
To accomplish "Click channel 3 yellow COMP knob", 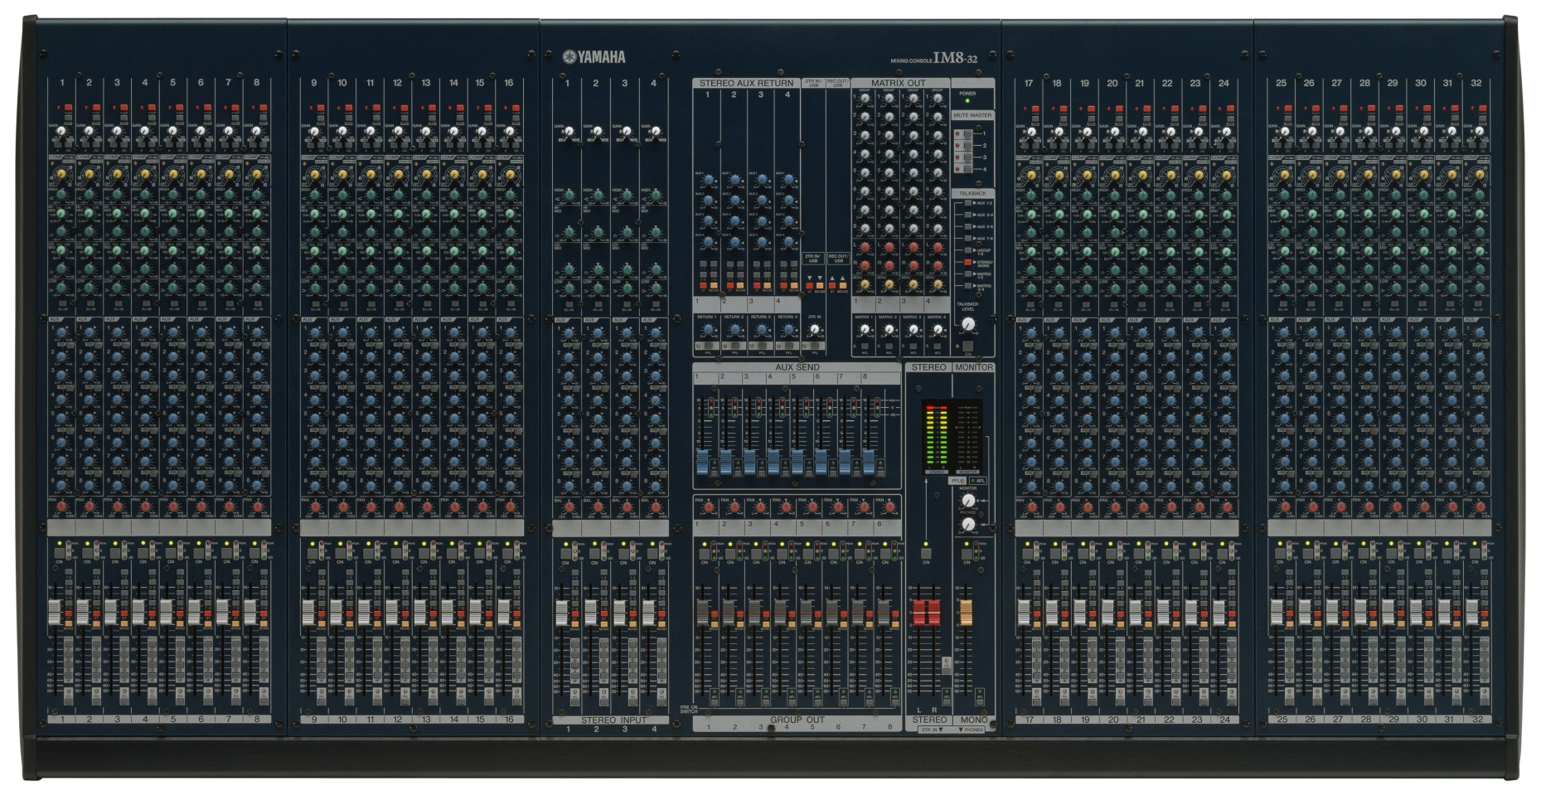I will pyautogui.click(x=117, y=175).
